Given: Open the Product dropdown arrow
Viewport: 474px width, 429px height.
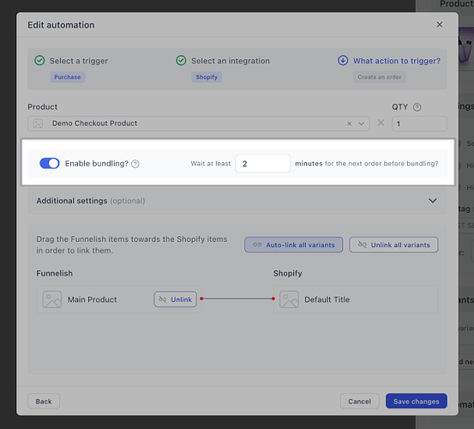Looking at the screenshot, I should 361,124.
